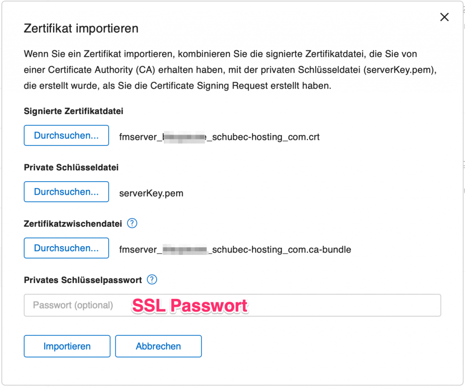This screenshot has width=465, height=387.
Task: Select the serverKey.pem file name
Action: [x=151, y=193]
